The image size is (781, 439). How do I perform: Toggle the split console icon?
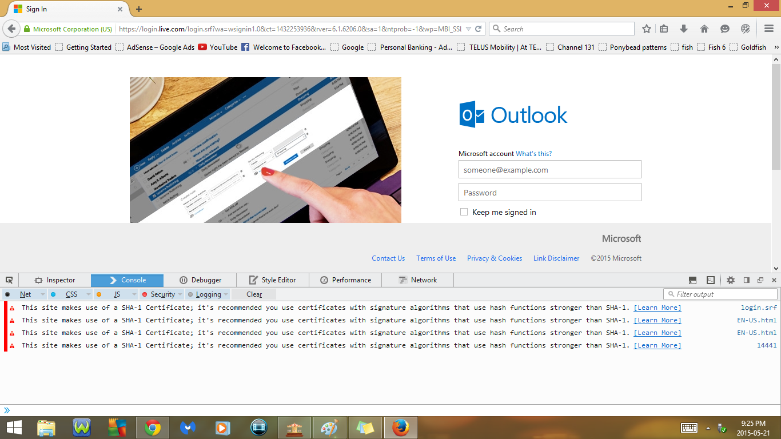[x=692, y=280]
